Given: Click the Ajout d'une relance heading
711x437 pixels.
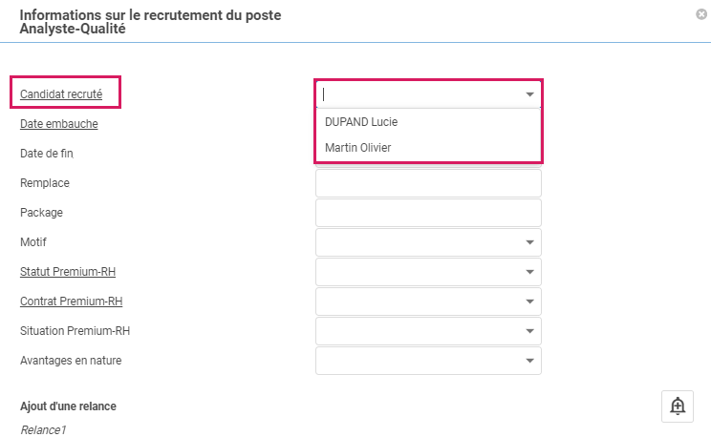Looking at the screenshot, I should click(68, 406).
